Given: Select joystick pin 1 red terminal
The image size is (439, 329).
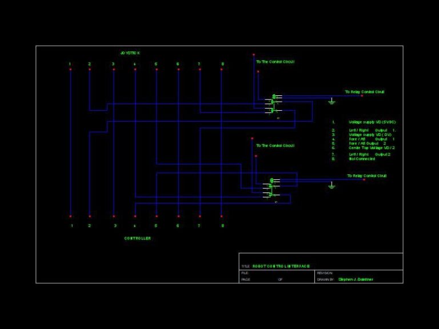Looking at the screenshot, I should click(x=70, y=70).
